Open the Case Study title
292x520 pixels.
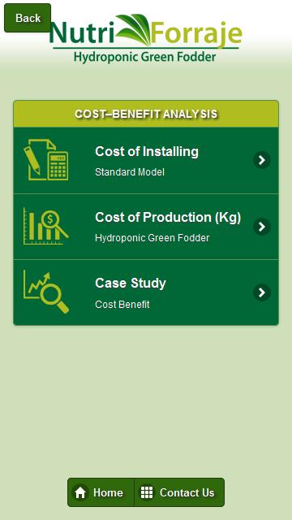tap(131, 284)
